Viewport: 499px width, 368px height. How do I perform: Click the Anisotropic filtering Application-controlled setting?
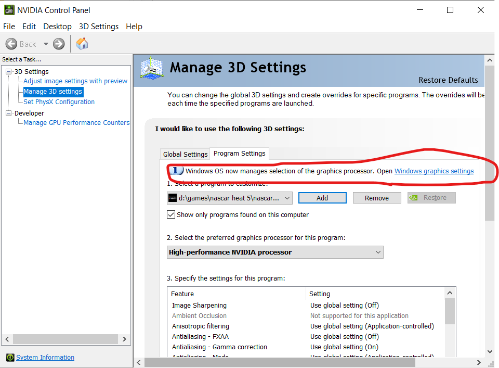click(x=372, y=326)
